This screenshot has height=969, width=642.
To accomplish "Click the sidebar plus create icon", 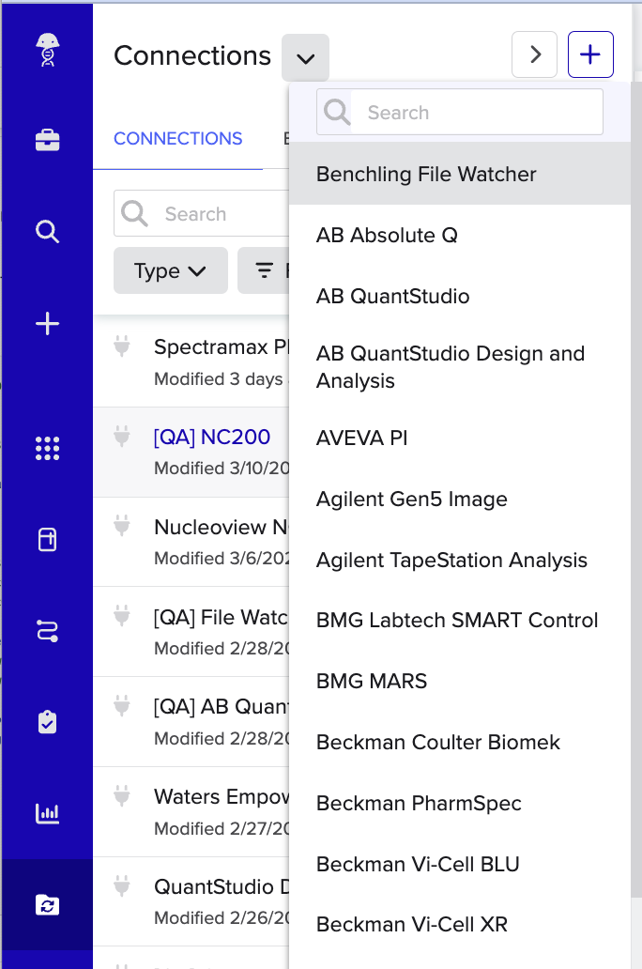I will pyautogui.click(x=48, y=324).
